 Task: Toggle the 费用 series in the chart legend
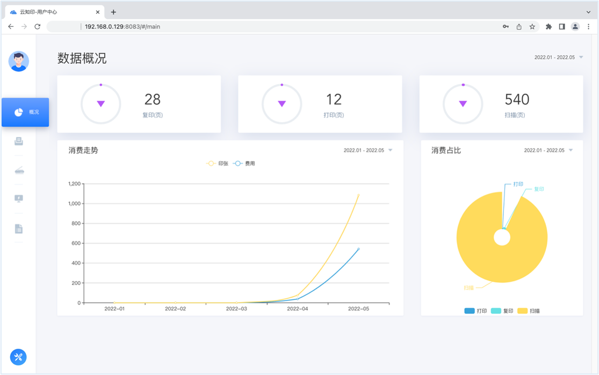244,164
